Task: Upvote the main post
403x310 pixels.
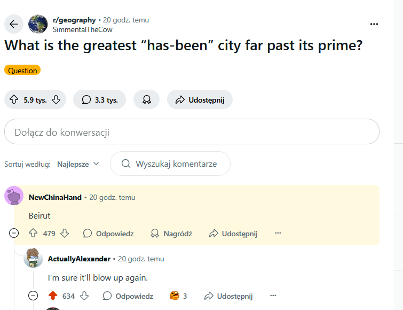Action: (x=14, y=99)
